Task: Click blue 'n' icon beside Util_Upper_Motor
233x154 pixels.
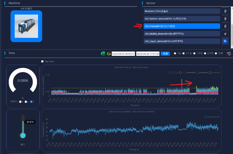Action: (225, 41)
